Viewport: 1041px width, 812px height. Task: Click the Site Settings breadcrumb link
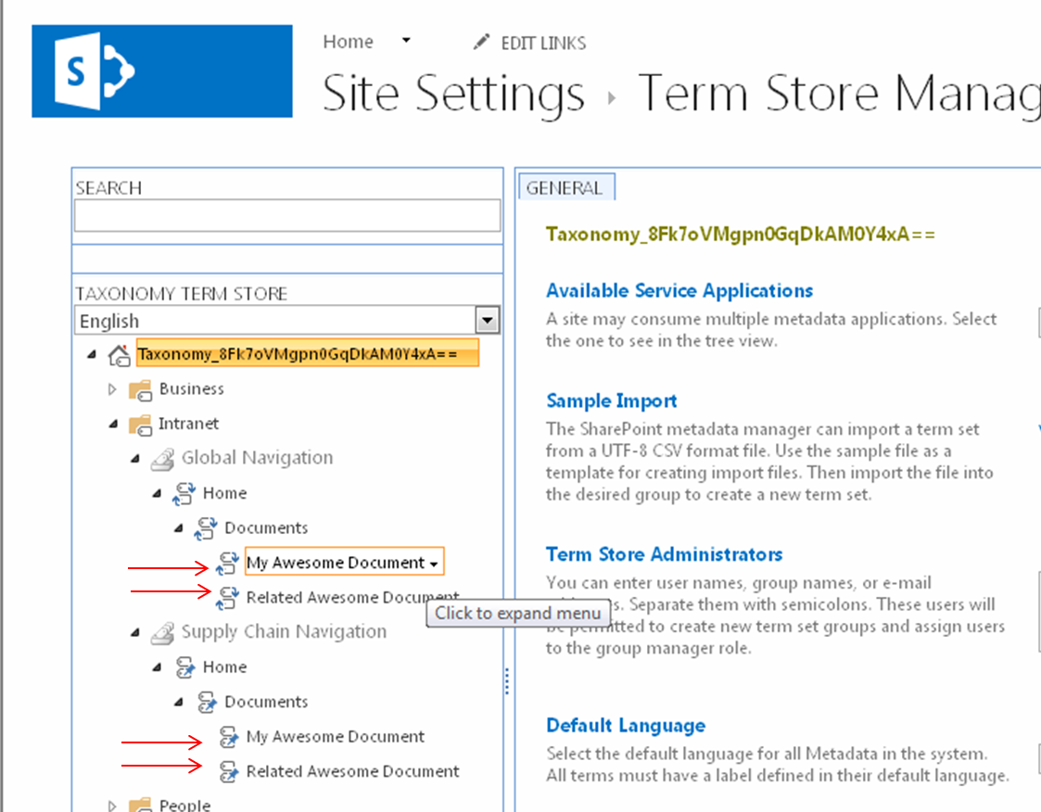453,94
